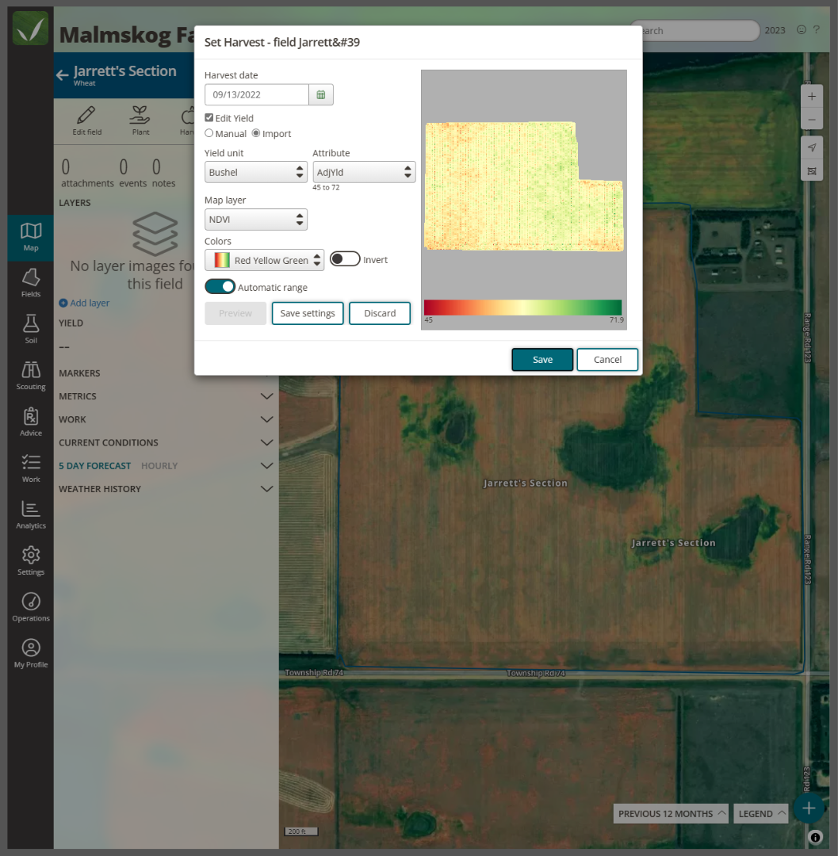Open My Profile in the left sidebar
838x856 pixels.
pyautogui.click(x=31, y=653)
